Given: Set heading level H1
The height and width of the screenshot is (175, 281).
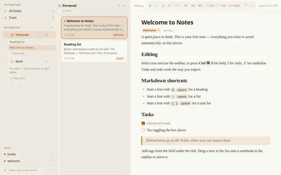Looking at the screenshot, I should coord(186,6).
